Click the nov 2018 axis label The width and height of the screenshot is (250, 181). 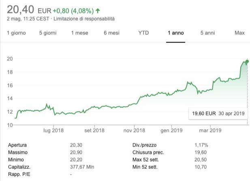134,130
